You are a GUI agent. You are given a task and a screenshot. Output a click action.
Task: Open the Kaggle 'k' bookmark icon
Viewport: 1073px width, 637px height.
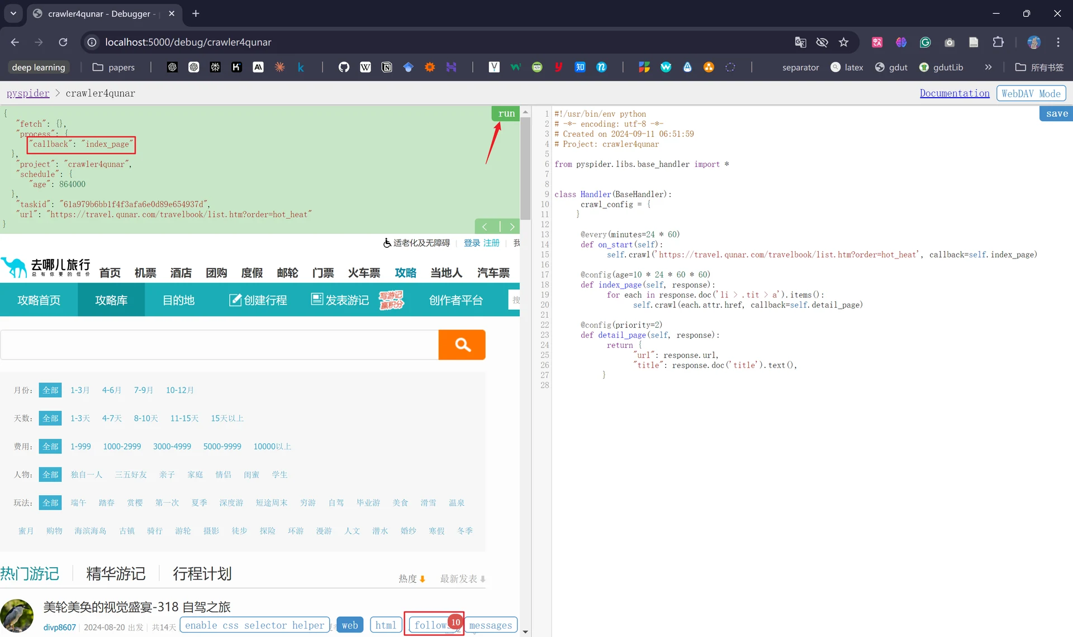(301, 67)
